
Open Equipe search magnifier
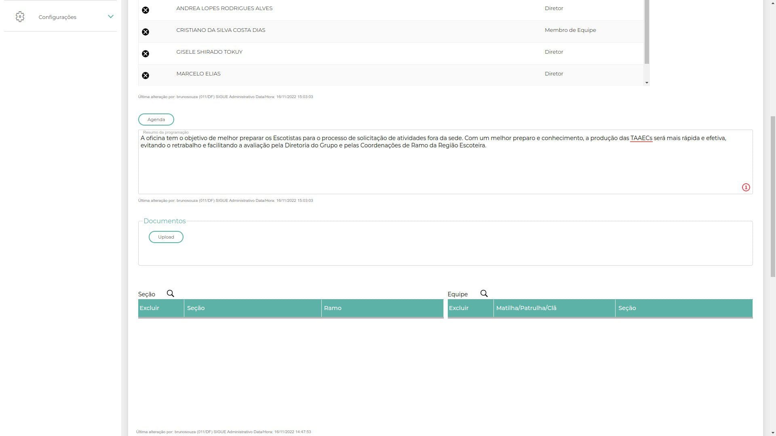(484, 293)
